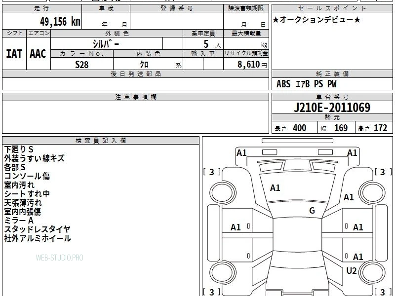
Task: Click the A1 mark on the hood
Action: pyautogui.click(x=275, y=188)
